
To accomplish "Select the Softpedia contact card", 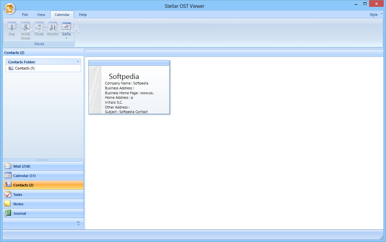I will (x=129, y=87).
